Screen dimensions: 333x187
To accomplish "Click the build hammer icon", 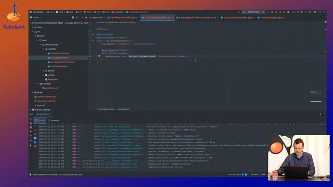I will tap(239, 12).
